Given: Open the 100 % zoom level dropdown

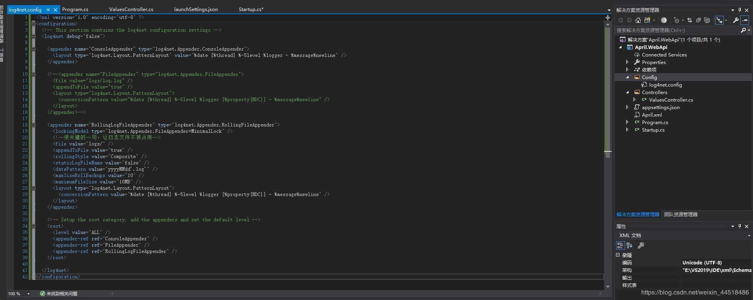Looking at the screenshot, I should [29, 294].
